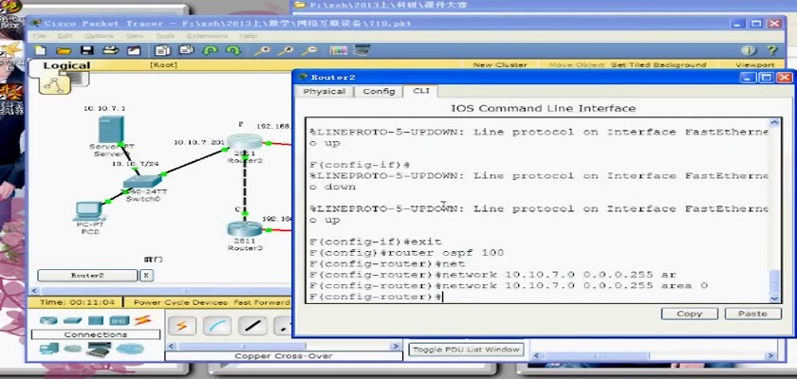Click the Router2 taskbar button in the workspace

point(87,276)
